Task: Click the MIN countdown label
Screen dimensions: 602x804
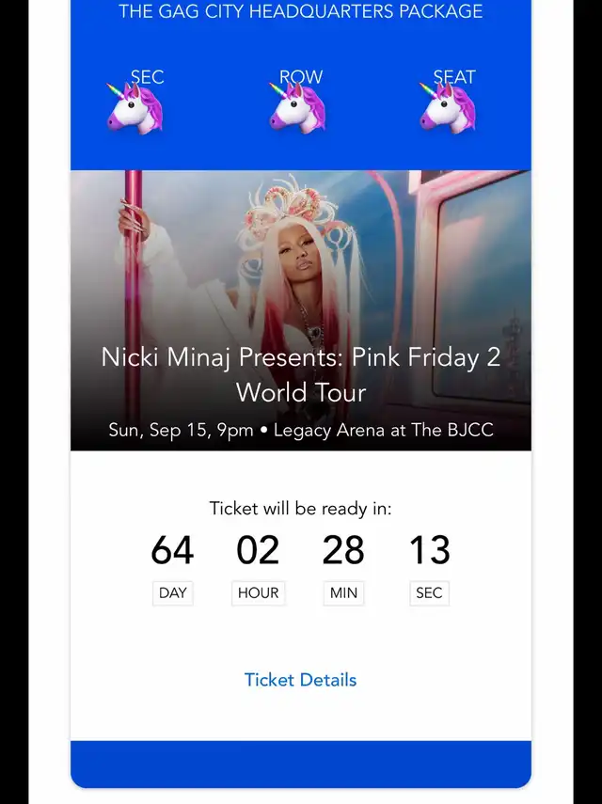Action: [x=343, y=593]
